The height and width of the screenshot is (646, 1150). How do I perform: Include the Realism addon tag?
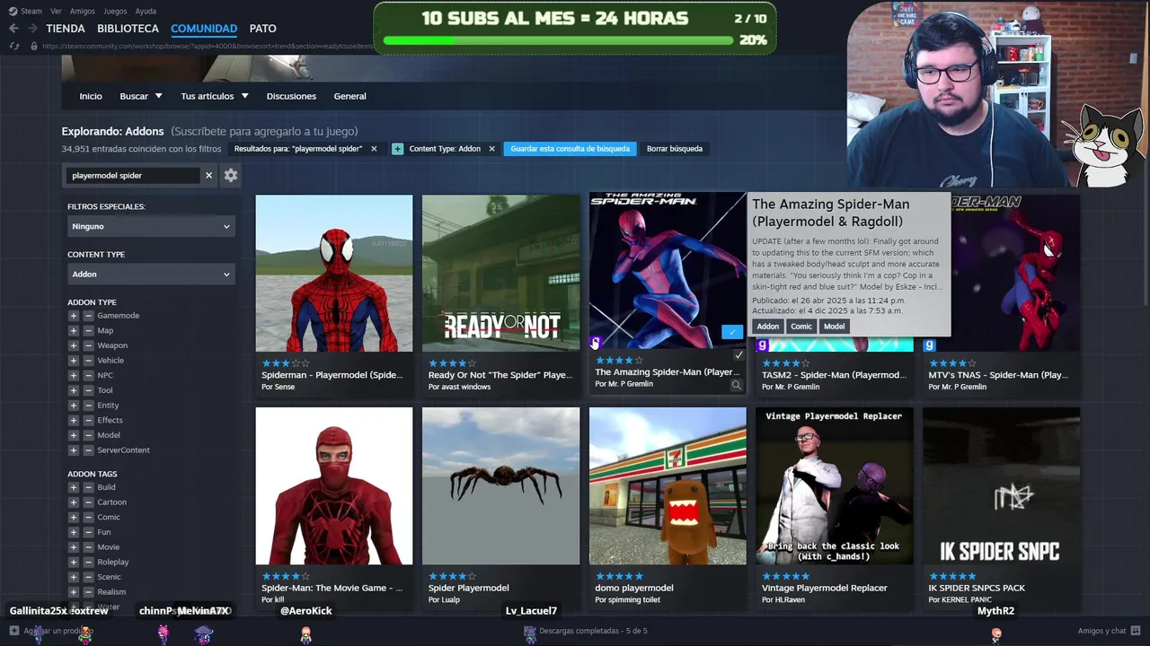click(x=74, y=592)
